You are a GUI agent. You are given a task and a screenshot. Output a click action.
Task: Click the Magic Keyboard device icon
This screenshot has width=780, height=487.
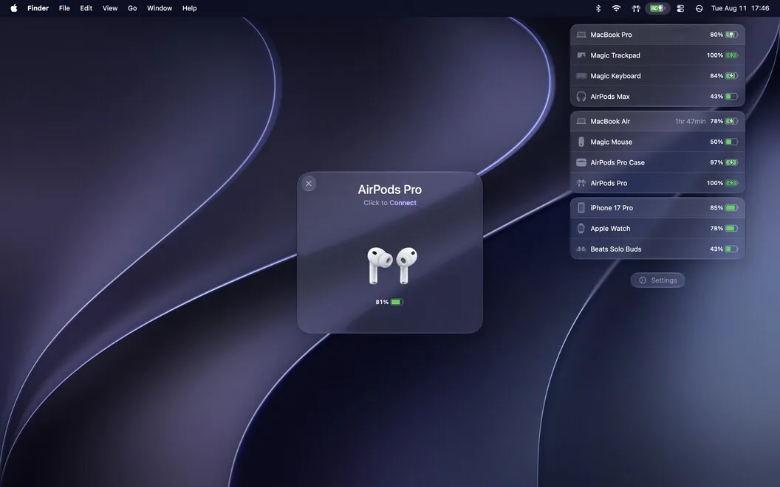[581, 76]
